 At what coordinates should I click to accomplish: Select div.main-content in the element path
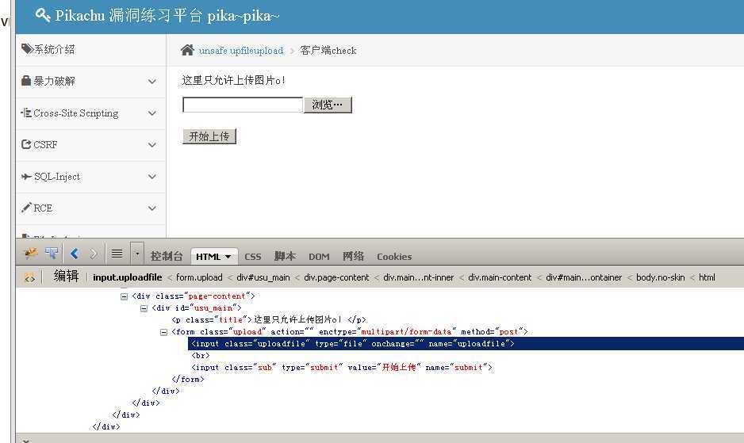[x=500, y=277]
